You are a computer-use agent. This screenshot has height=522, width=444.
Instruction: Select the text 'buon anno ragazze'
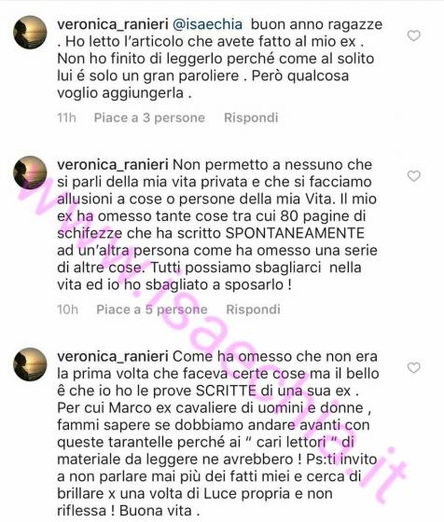tap(316, 24)
